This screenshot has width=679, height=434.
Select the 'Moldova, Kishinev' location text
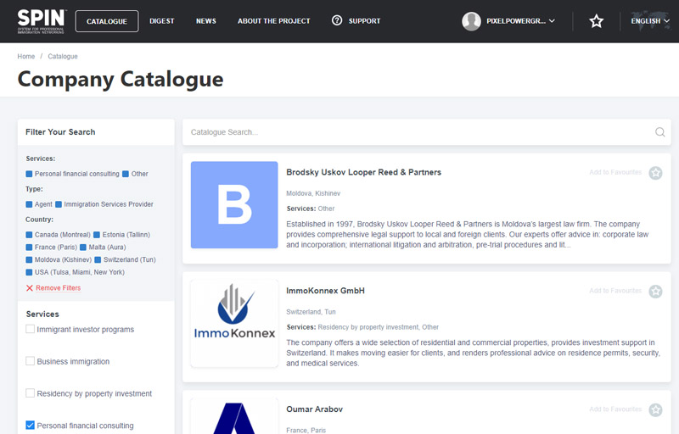tap(313, 193)
